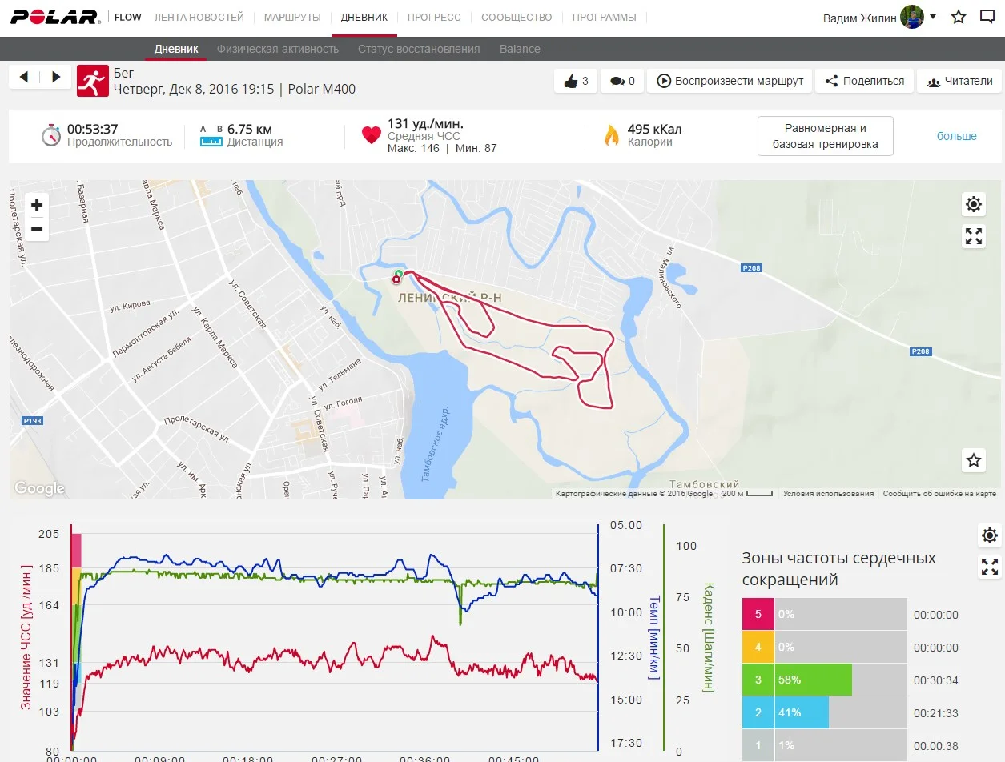This screenshot has height=762, width=1005.
Task: Zoom out on the map
Action: pyautogui.click(x=37, y=229)
